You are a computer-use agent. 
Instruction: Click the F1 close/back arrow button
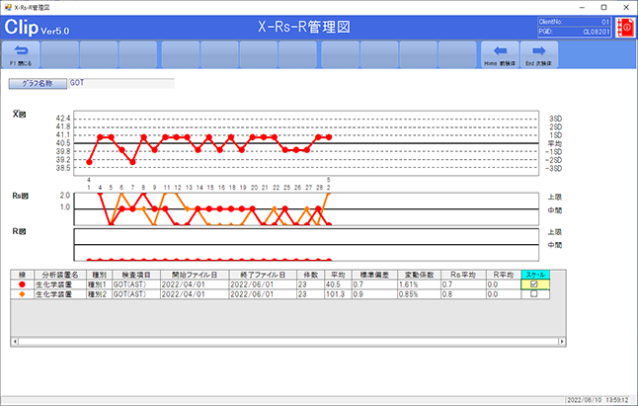tap(21, 54)
